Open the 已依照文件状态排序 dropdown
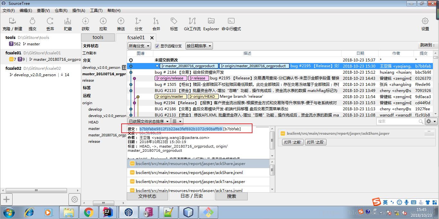439x219 pixels. (149, 121)
